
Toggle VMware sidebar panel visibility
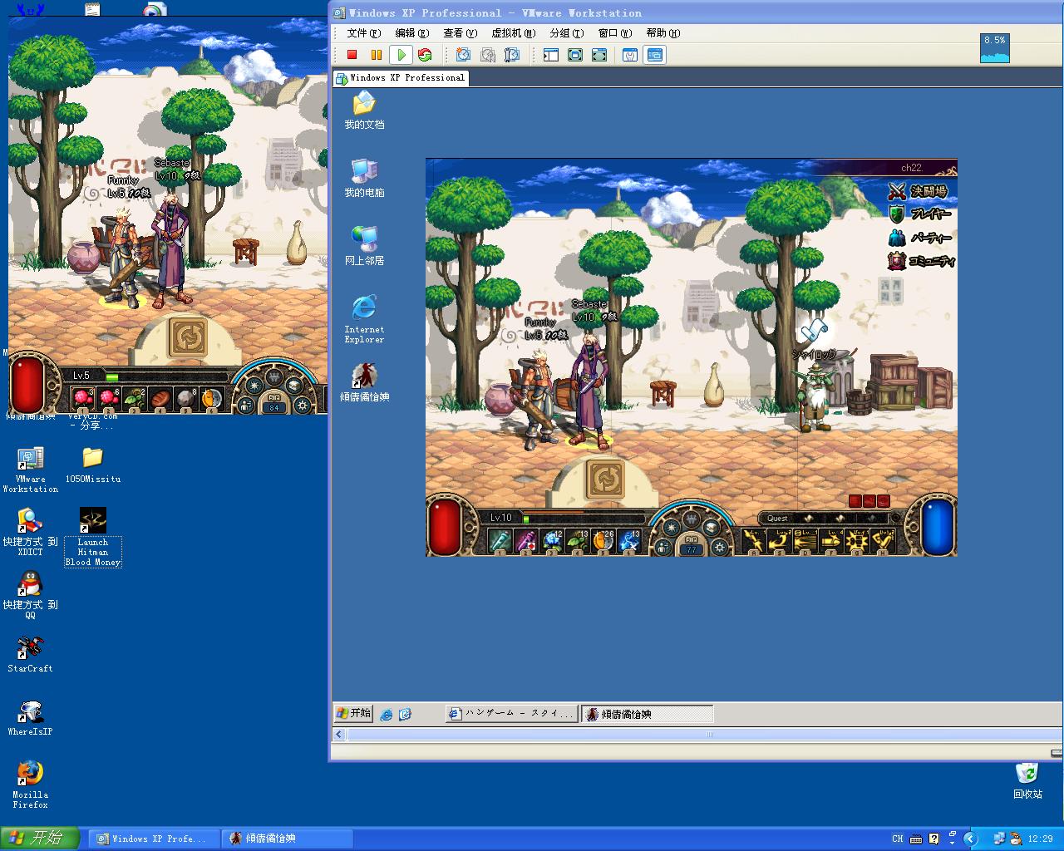click(551, 55)
